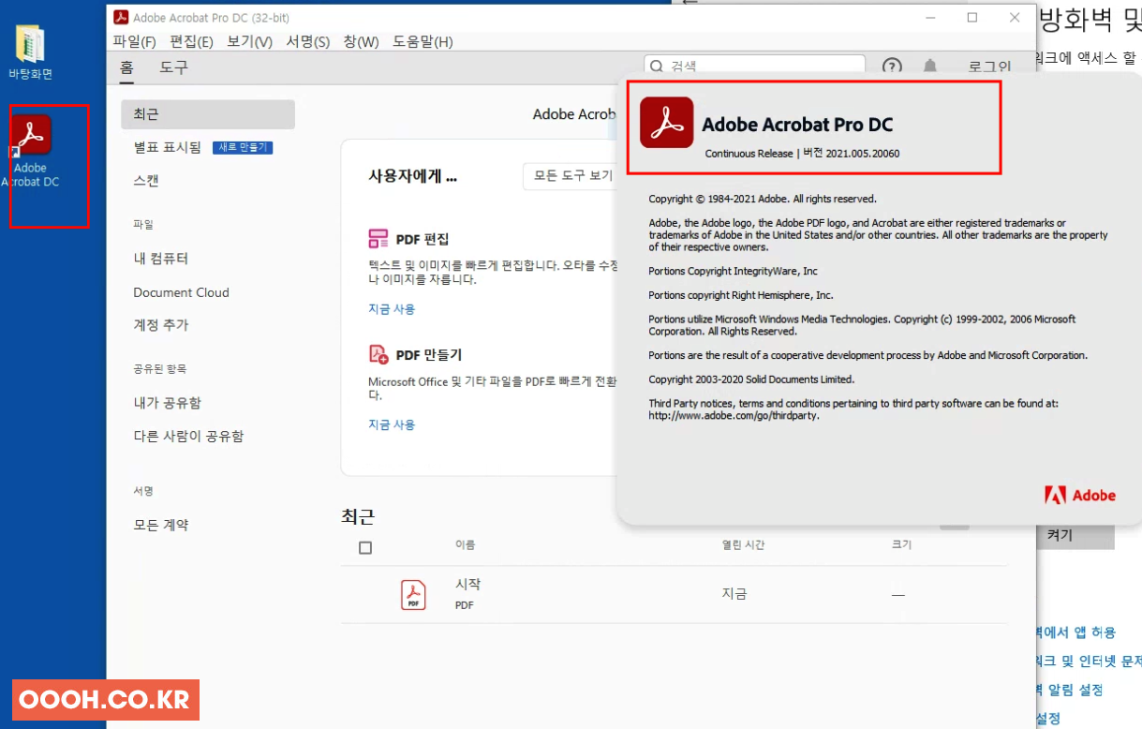Select 스캔 in the sidebar
Viewport: 1142px width, 729px height.
tap(146, 180)
